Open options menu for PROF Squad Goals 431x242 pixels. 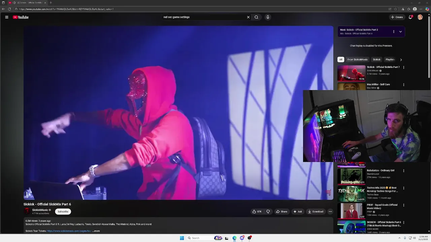tap(404, 205)
